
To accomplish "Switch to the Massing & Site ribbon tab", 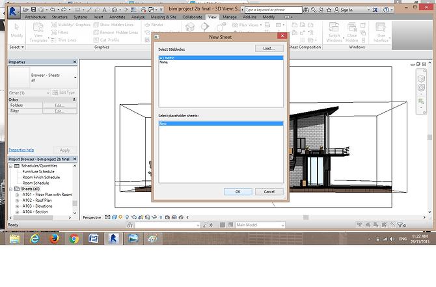I will pyautogui.click(x=163, y=17).
